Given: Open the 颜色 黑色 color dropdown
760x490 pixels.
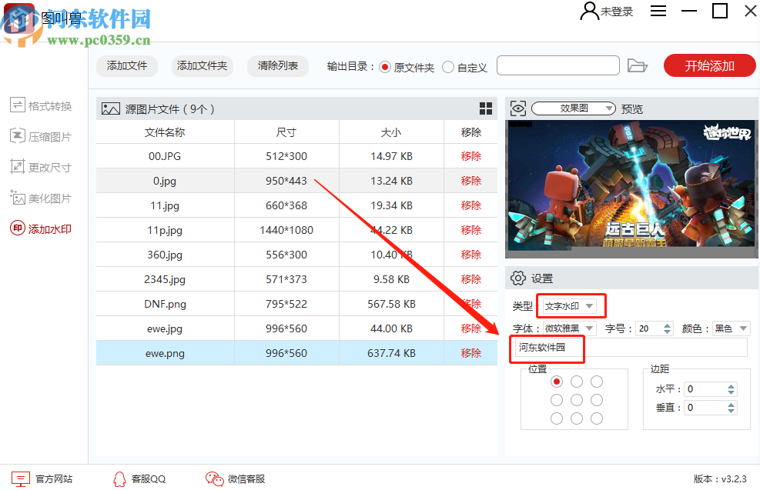Looking at the screenshot, I should tap(731, 328).
